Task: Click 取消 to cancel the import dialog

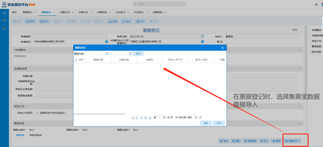Action: click(x=219, y=123)
